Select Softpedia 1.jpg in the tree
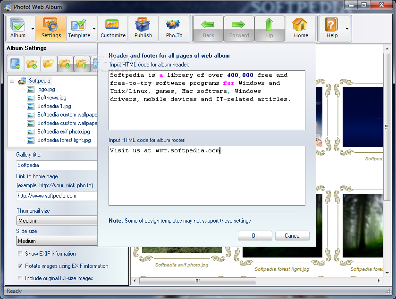 tap(54, 106)
